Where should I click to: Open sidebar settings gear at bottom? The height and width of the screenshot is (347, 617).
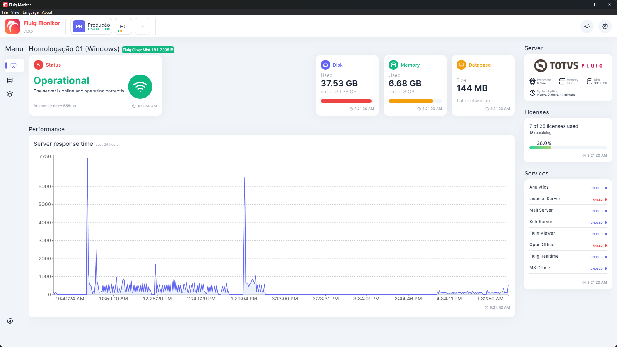pos(10,321)
